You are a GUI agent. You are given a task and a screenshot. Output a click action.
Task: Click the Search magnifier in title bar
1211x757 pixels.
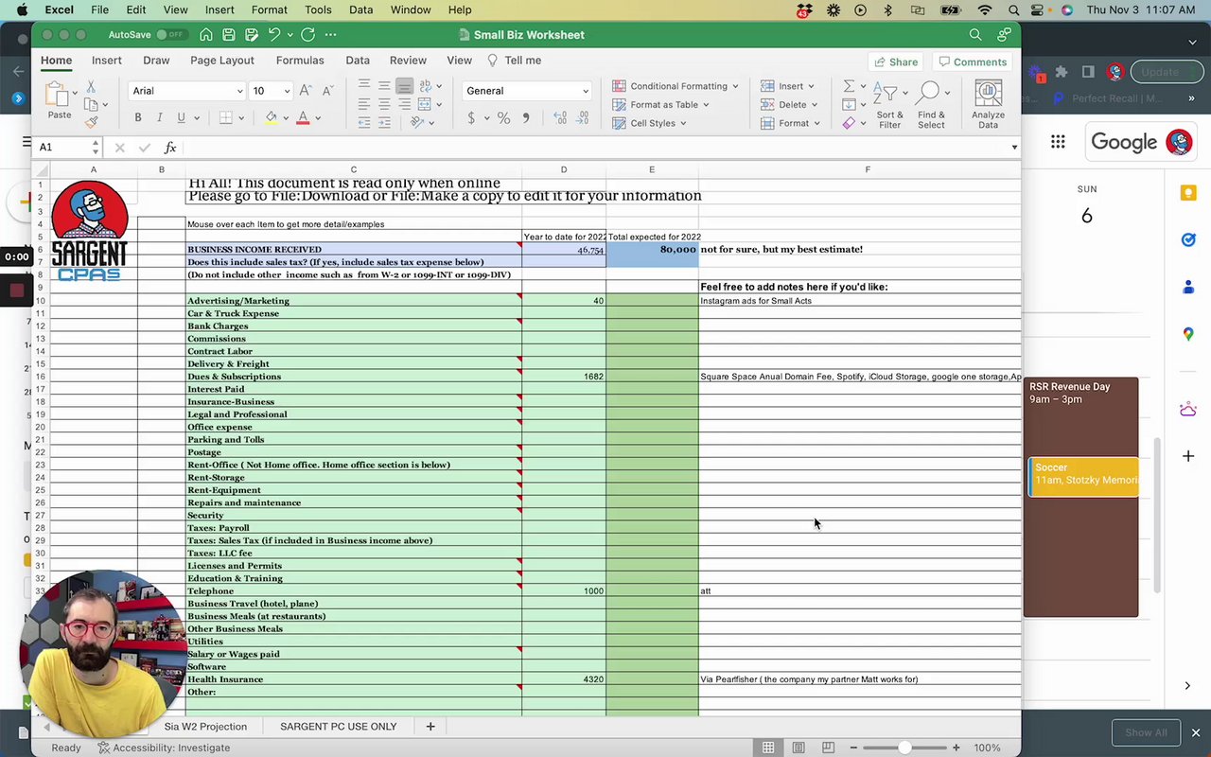975,35
